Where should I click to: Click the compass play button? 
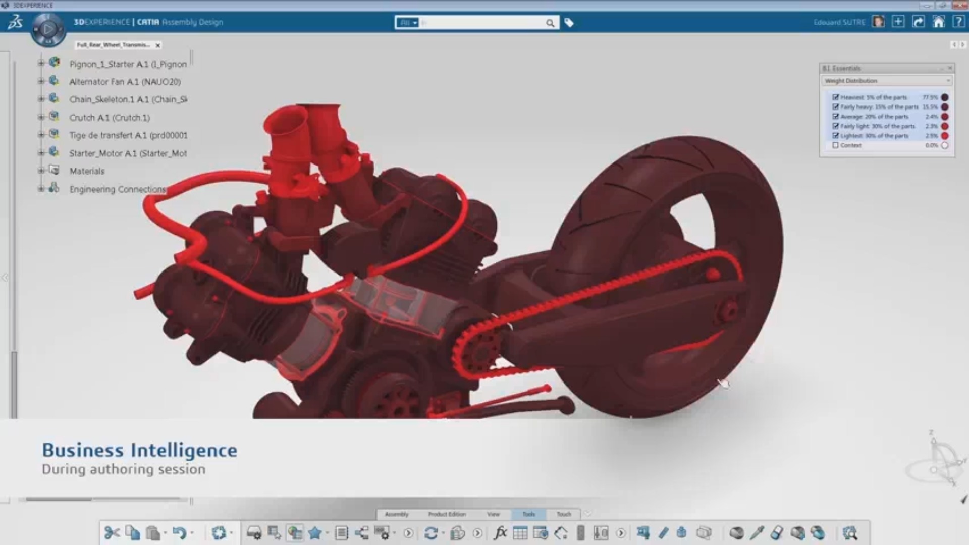click(48, 29)
